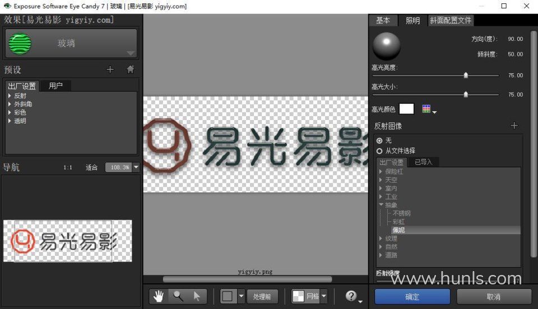Viewport: 538px width, 309px height.
Task: Click the 108.3% zoom value field
Action: (119, 167)
